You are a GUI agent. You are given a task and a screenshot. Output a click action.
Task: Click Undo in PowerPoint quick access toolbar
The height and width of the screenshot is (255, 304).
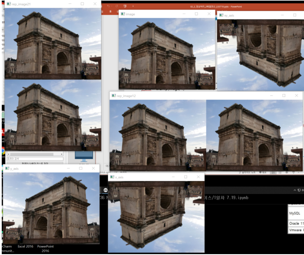pyautogui.click(x=108, y=6)
